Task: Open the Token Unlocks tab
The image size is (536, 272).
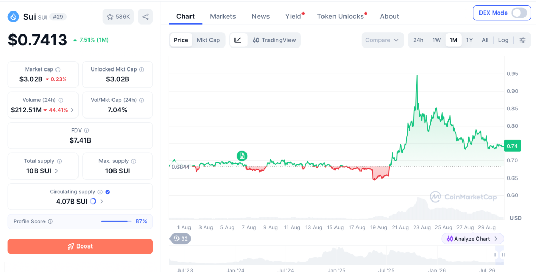Action: coord(340,16)
